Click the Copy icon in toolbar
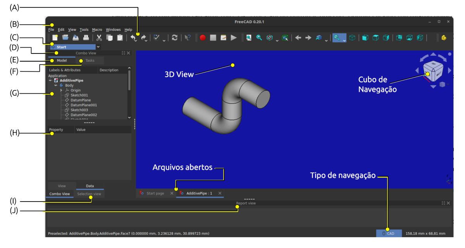465x248 pixels. pos(110,38)
